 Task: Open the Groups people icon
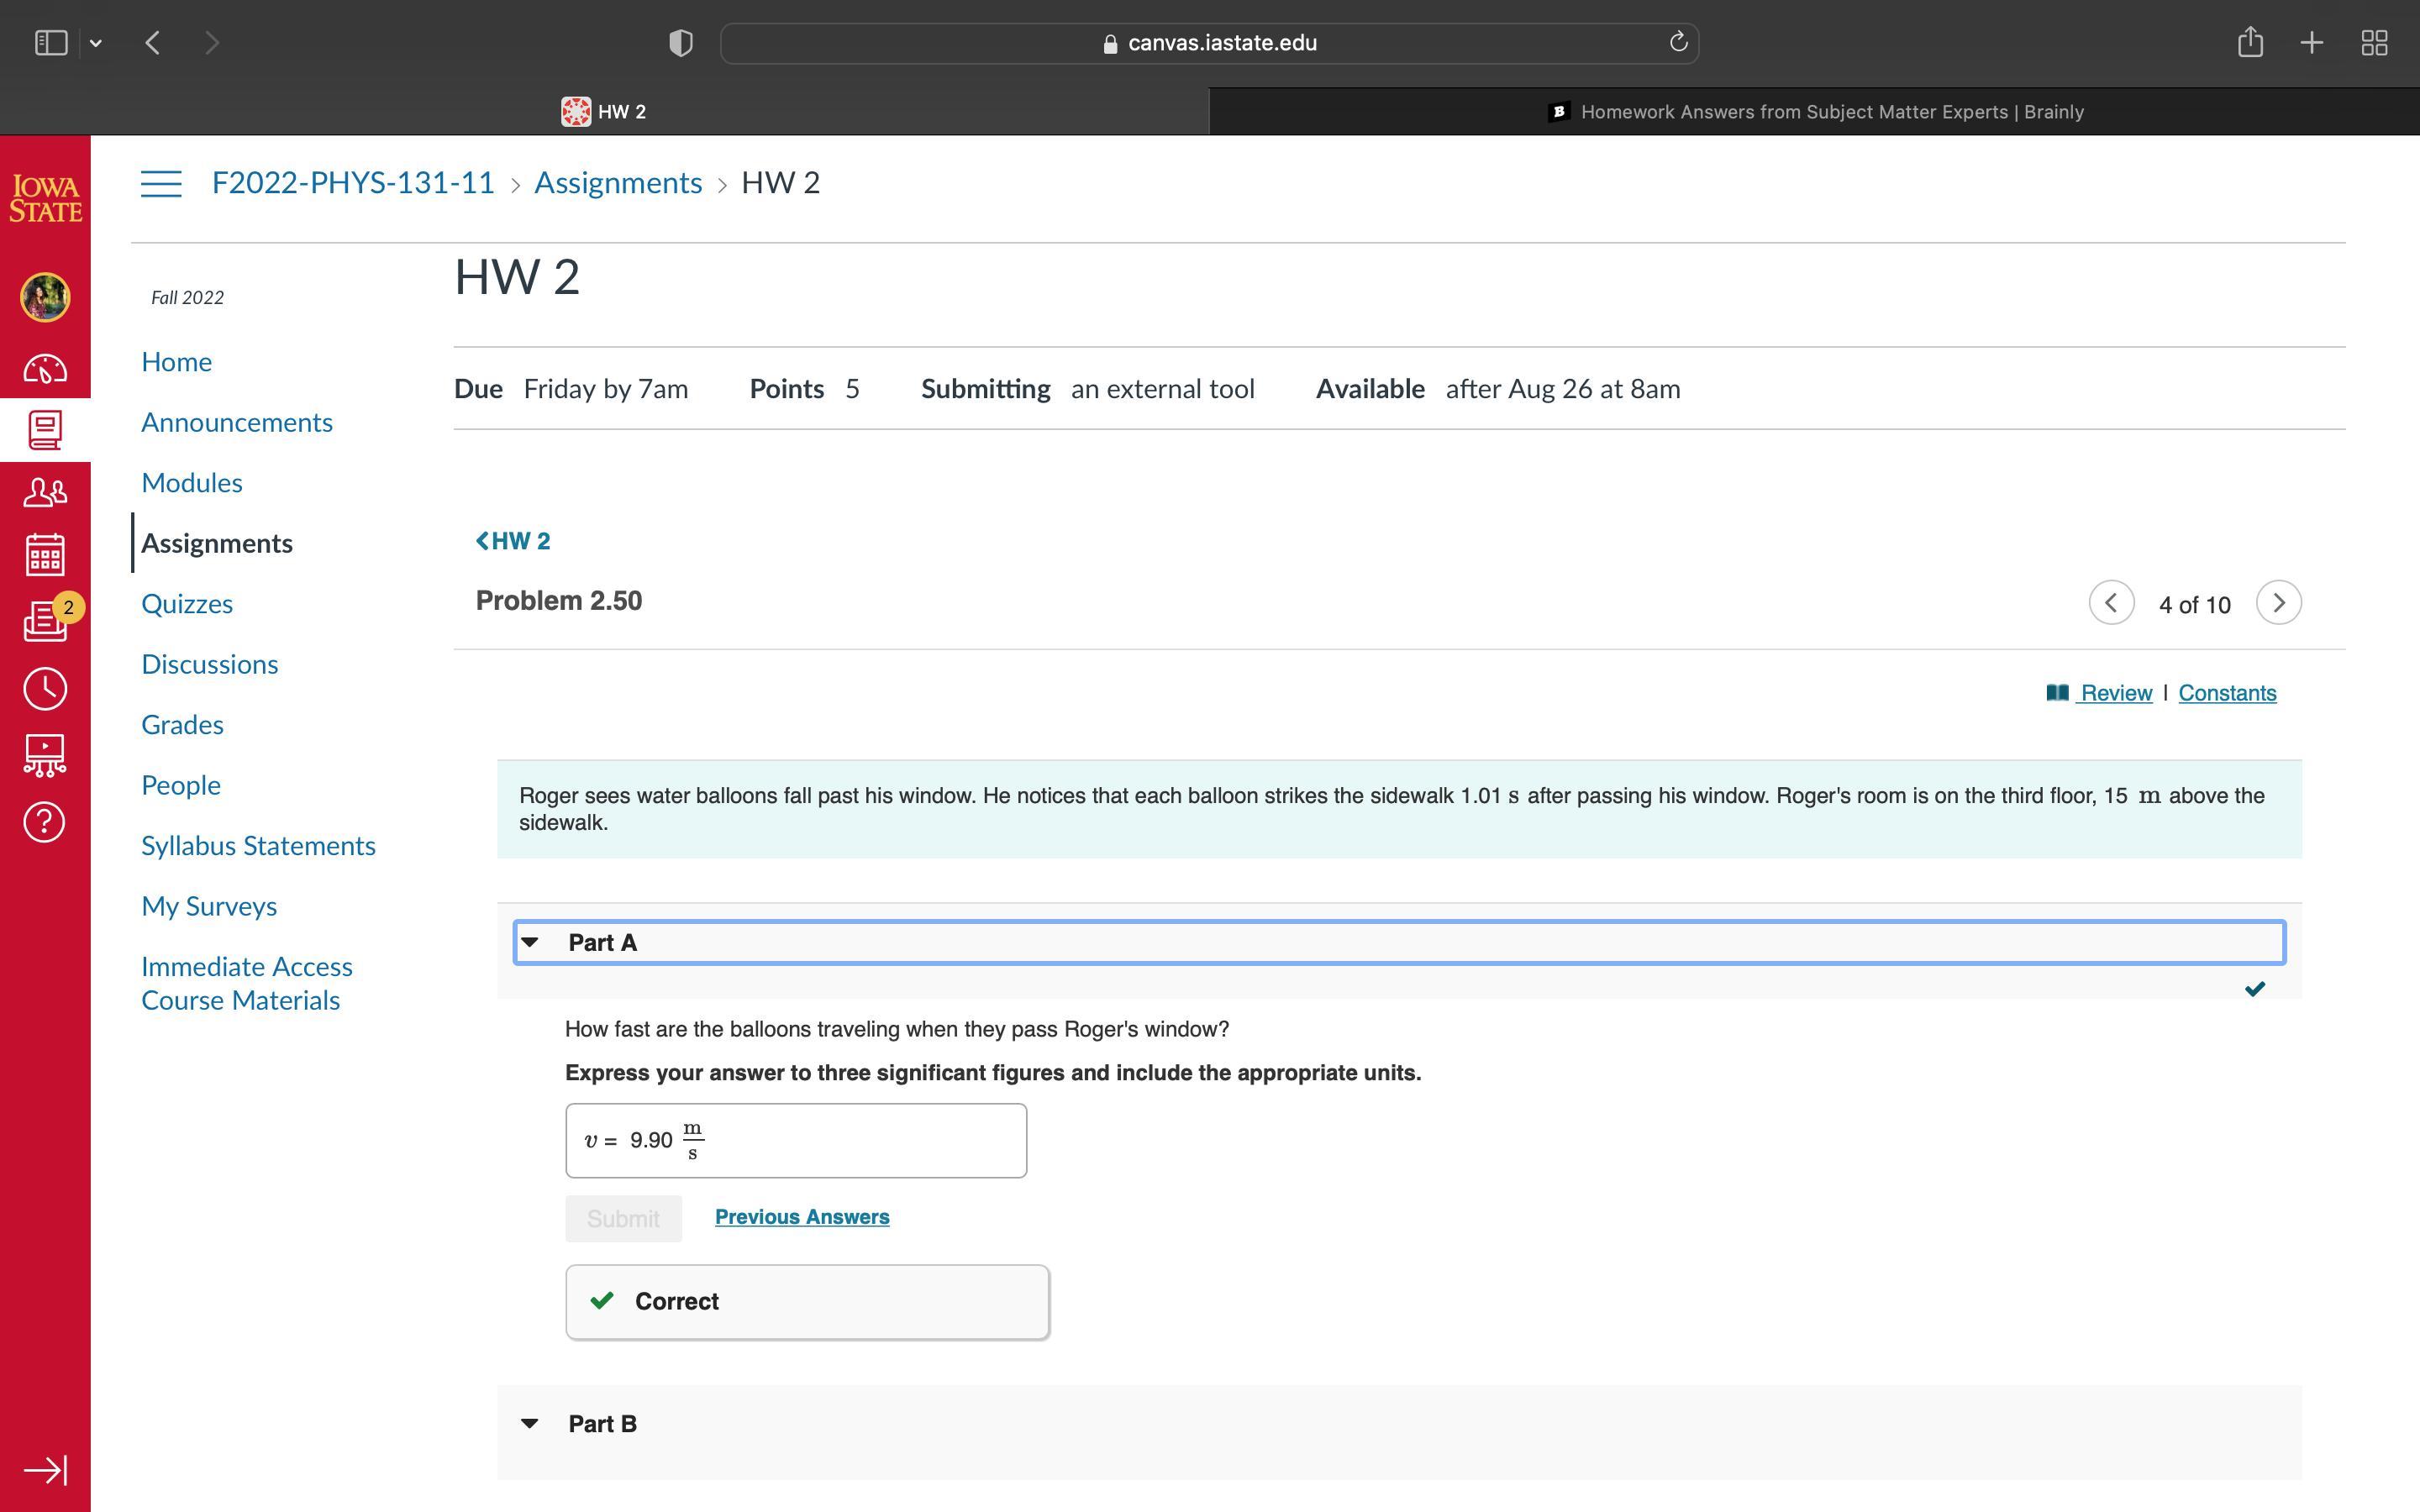[x=45, y=492]
